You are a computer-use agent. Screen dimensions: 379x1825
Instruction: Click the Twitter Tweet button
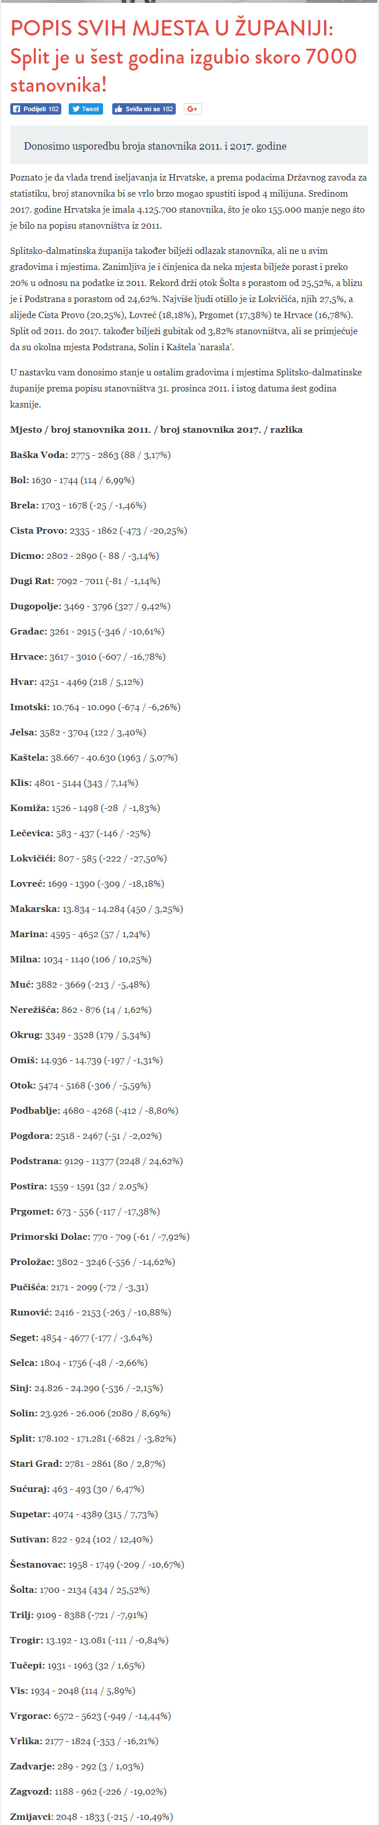tap(85, 109)
